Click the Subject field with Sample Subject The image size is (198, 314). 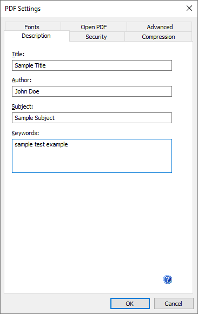[x=92, y=118]
